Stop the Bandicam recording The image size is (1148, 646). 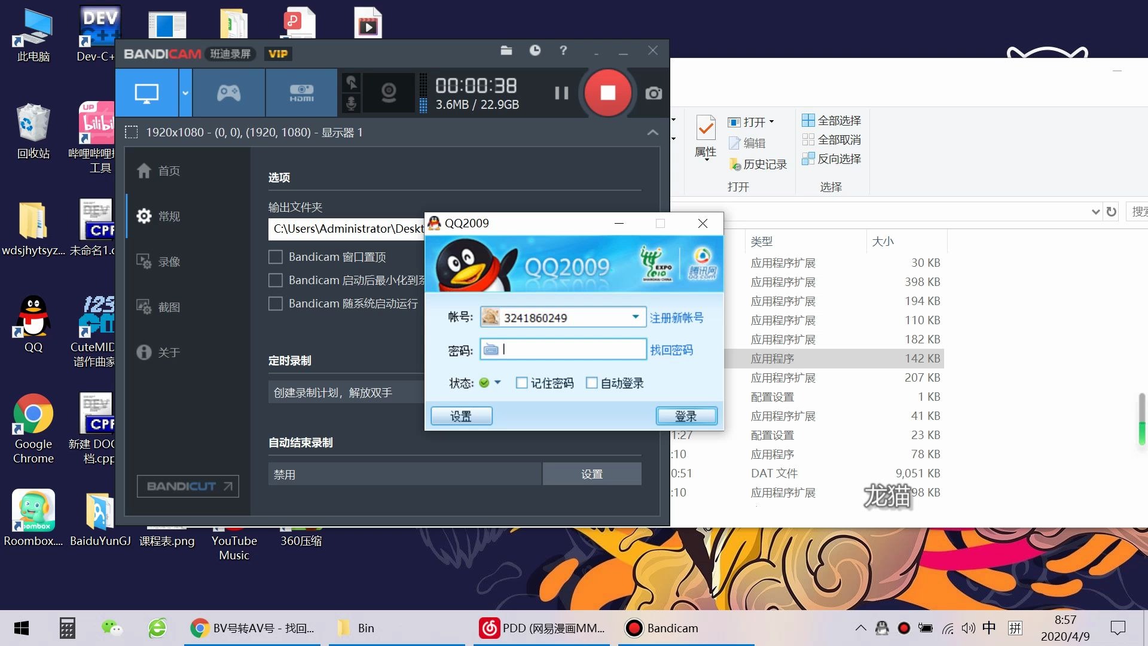tap(607, 93)
